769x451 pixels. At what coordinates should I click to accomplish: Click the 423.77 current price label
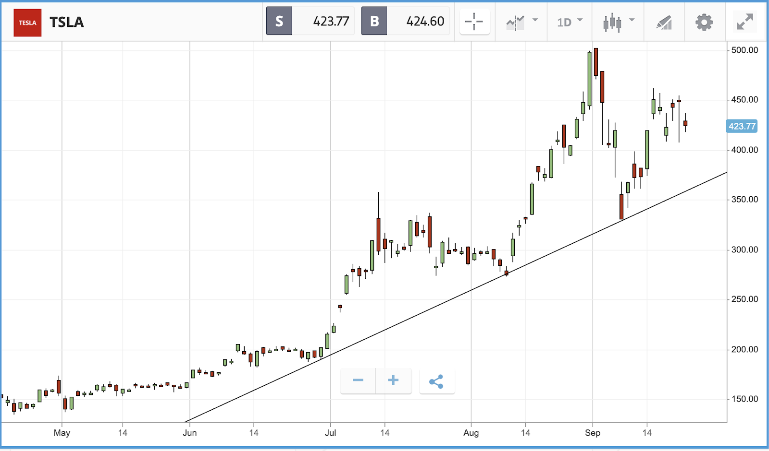(742, 126)
